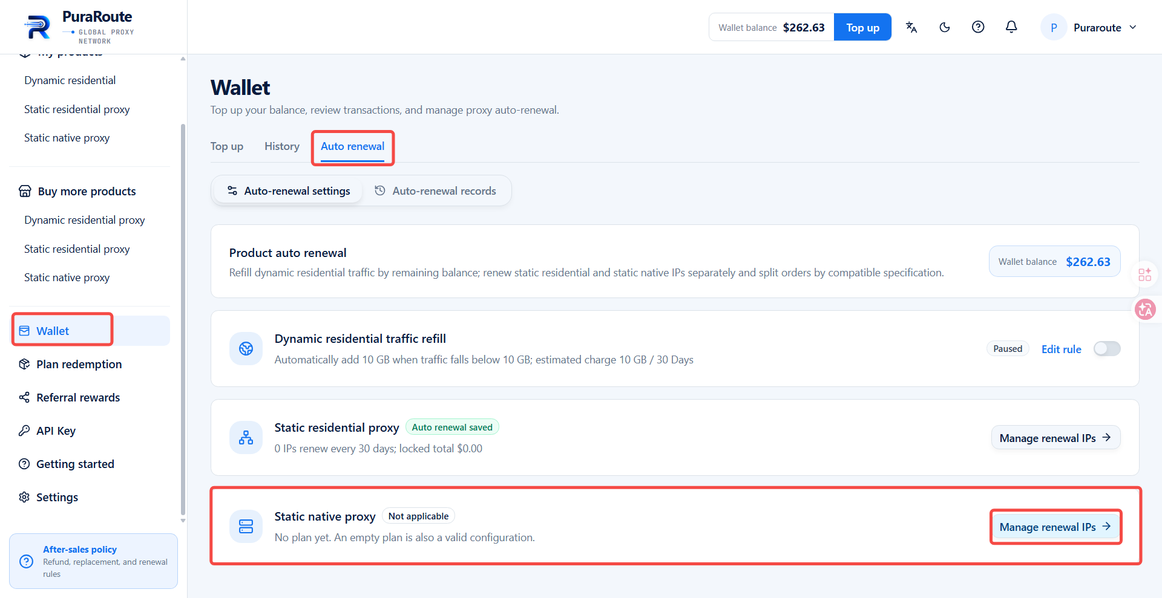Click the Buy more products store icon
The width and height of the screenshot is (1162, 598).
(25, 191)
